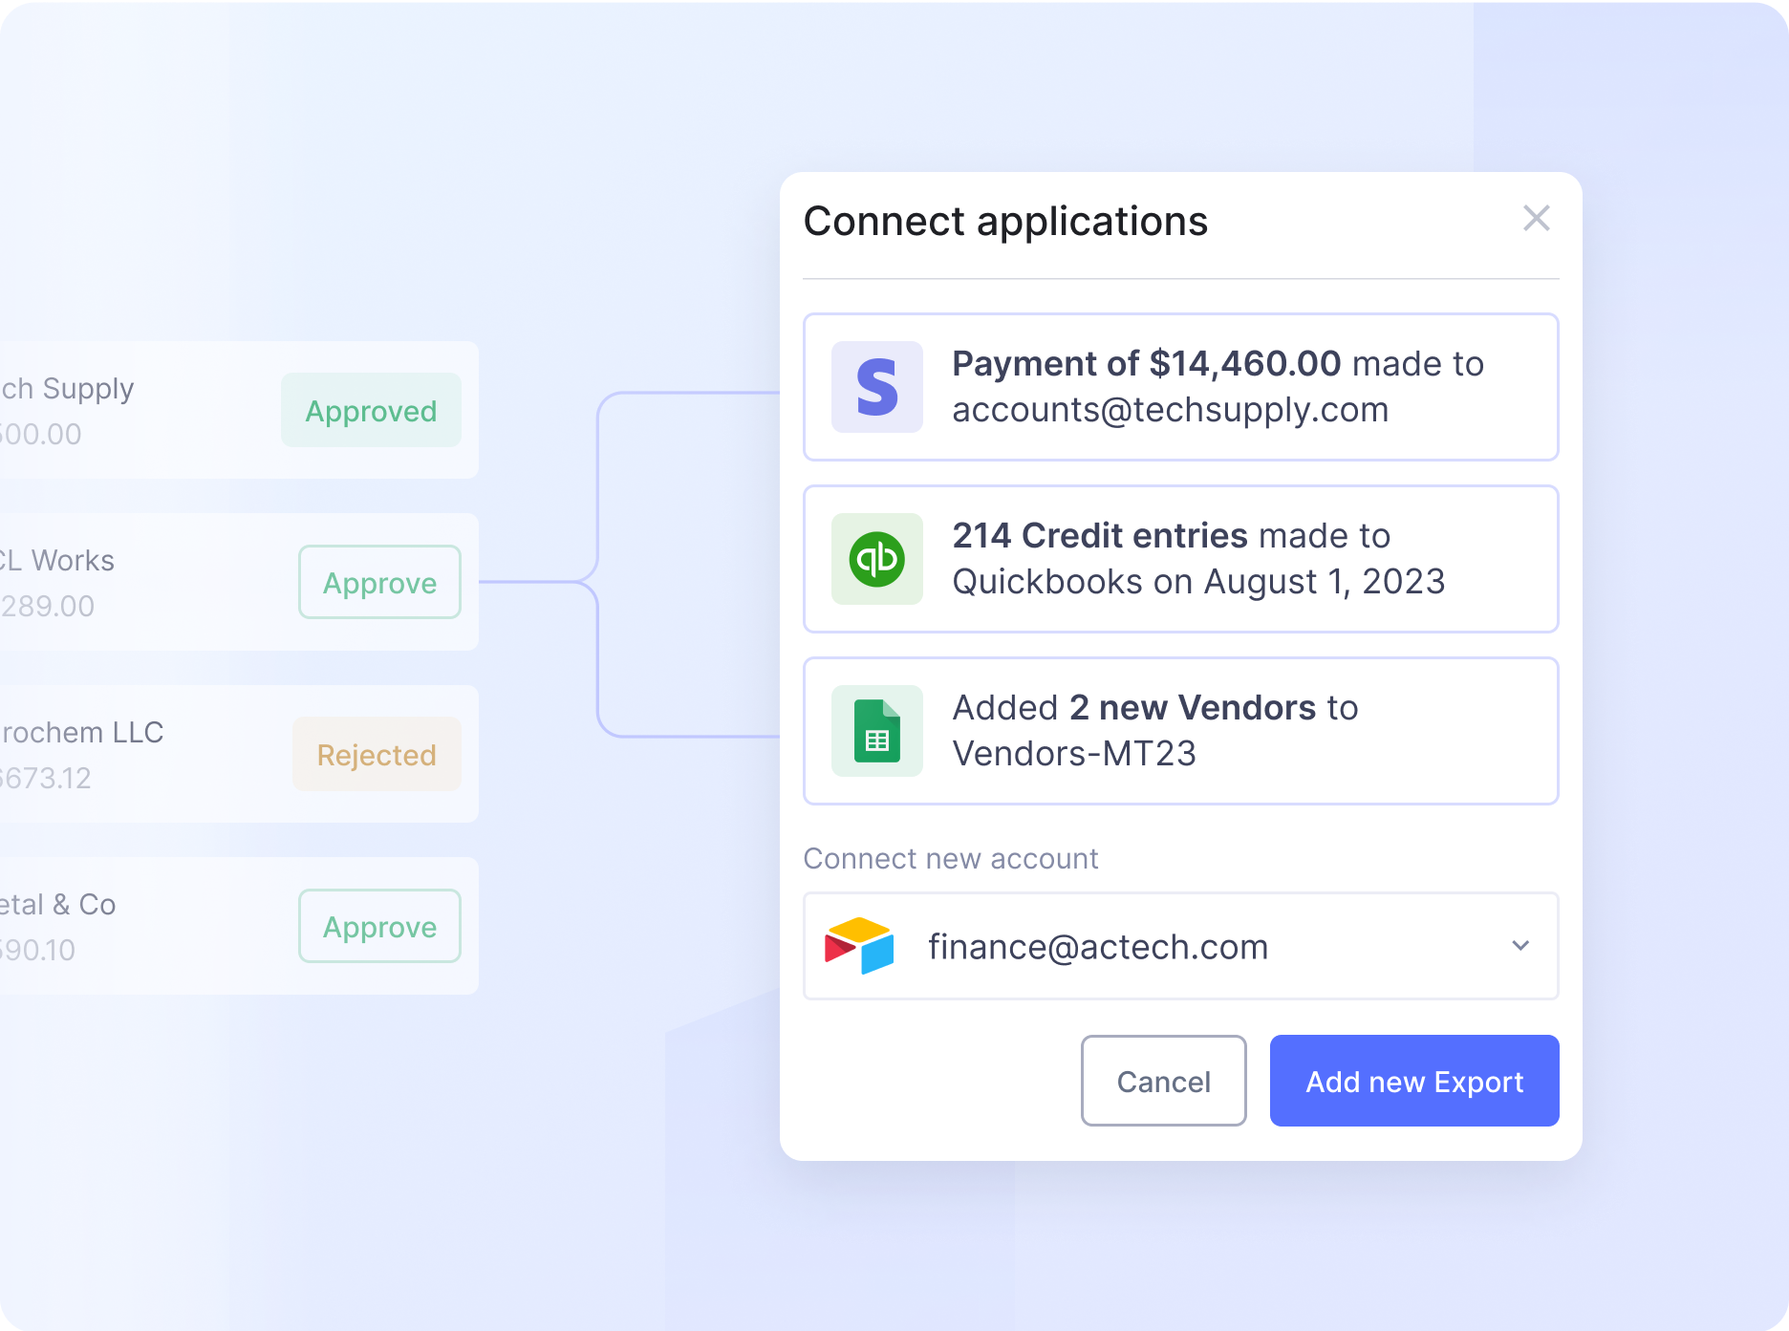The image size is (1789, 1331).
Task: Click the Stripe logo icon
Action: pos(876,387)
